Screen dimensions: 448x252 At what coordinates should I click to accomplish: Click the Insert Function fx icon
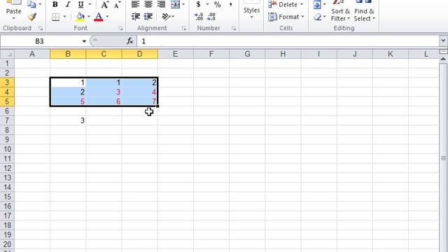tap(130, 41)
